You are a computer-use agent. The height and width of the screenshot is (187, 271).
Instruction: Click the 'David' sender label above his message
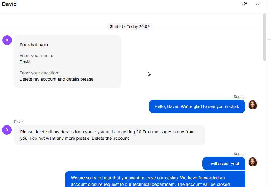[x=19, y=122]
